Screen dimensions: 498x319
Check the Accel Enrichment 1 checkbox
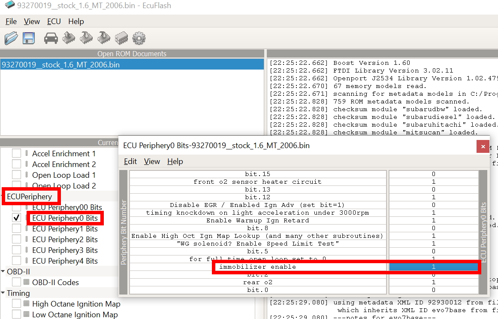[17, 153]
